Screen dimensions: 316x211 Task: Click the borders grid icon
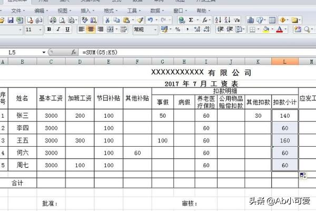(252, 30)
